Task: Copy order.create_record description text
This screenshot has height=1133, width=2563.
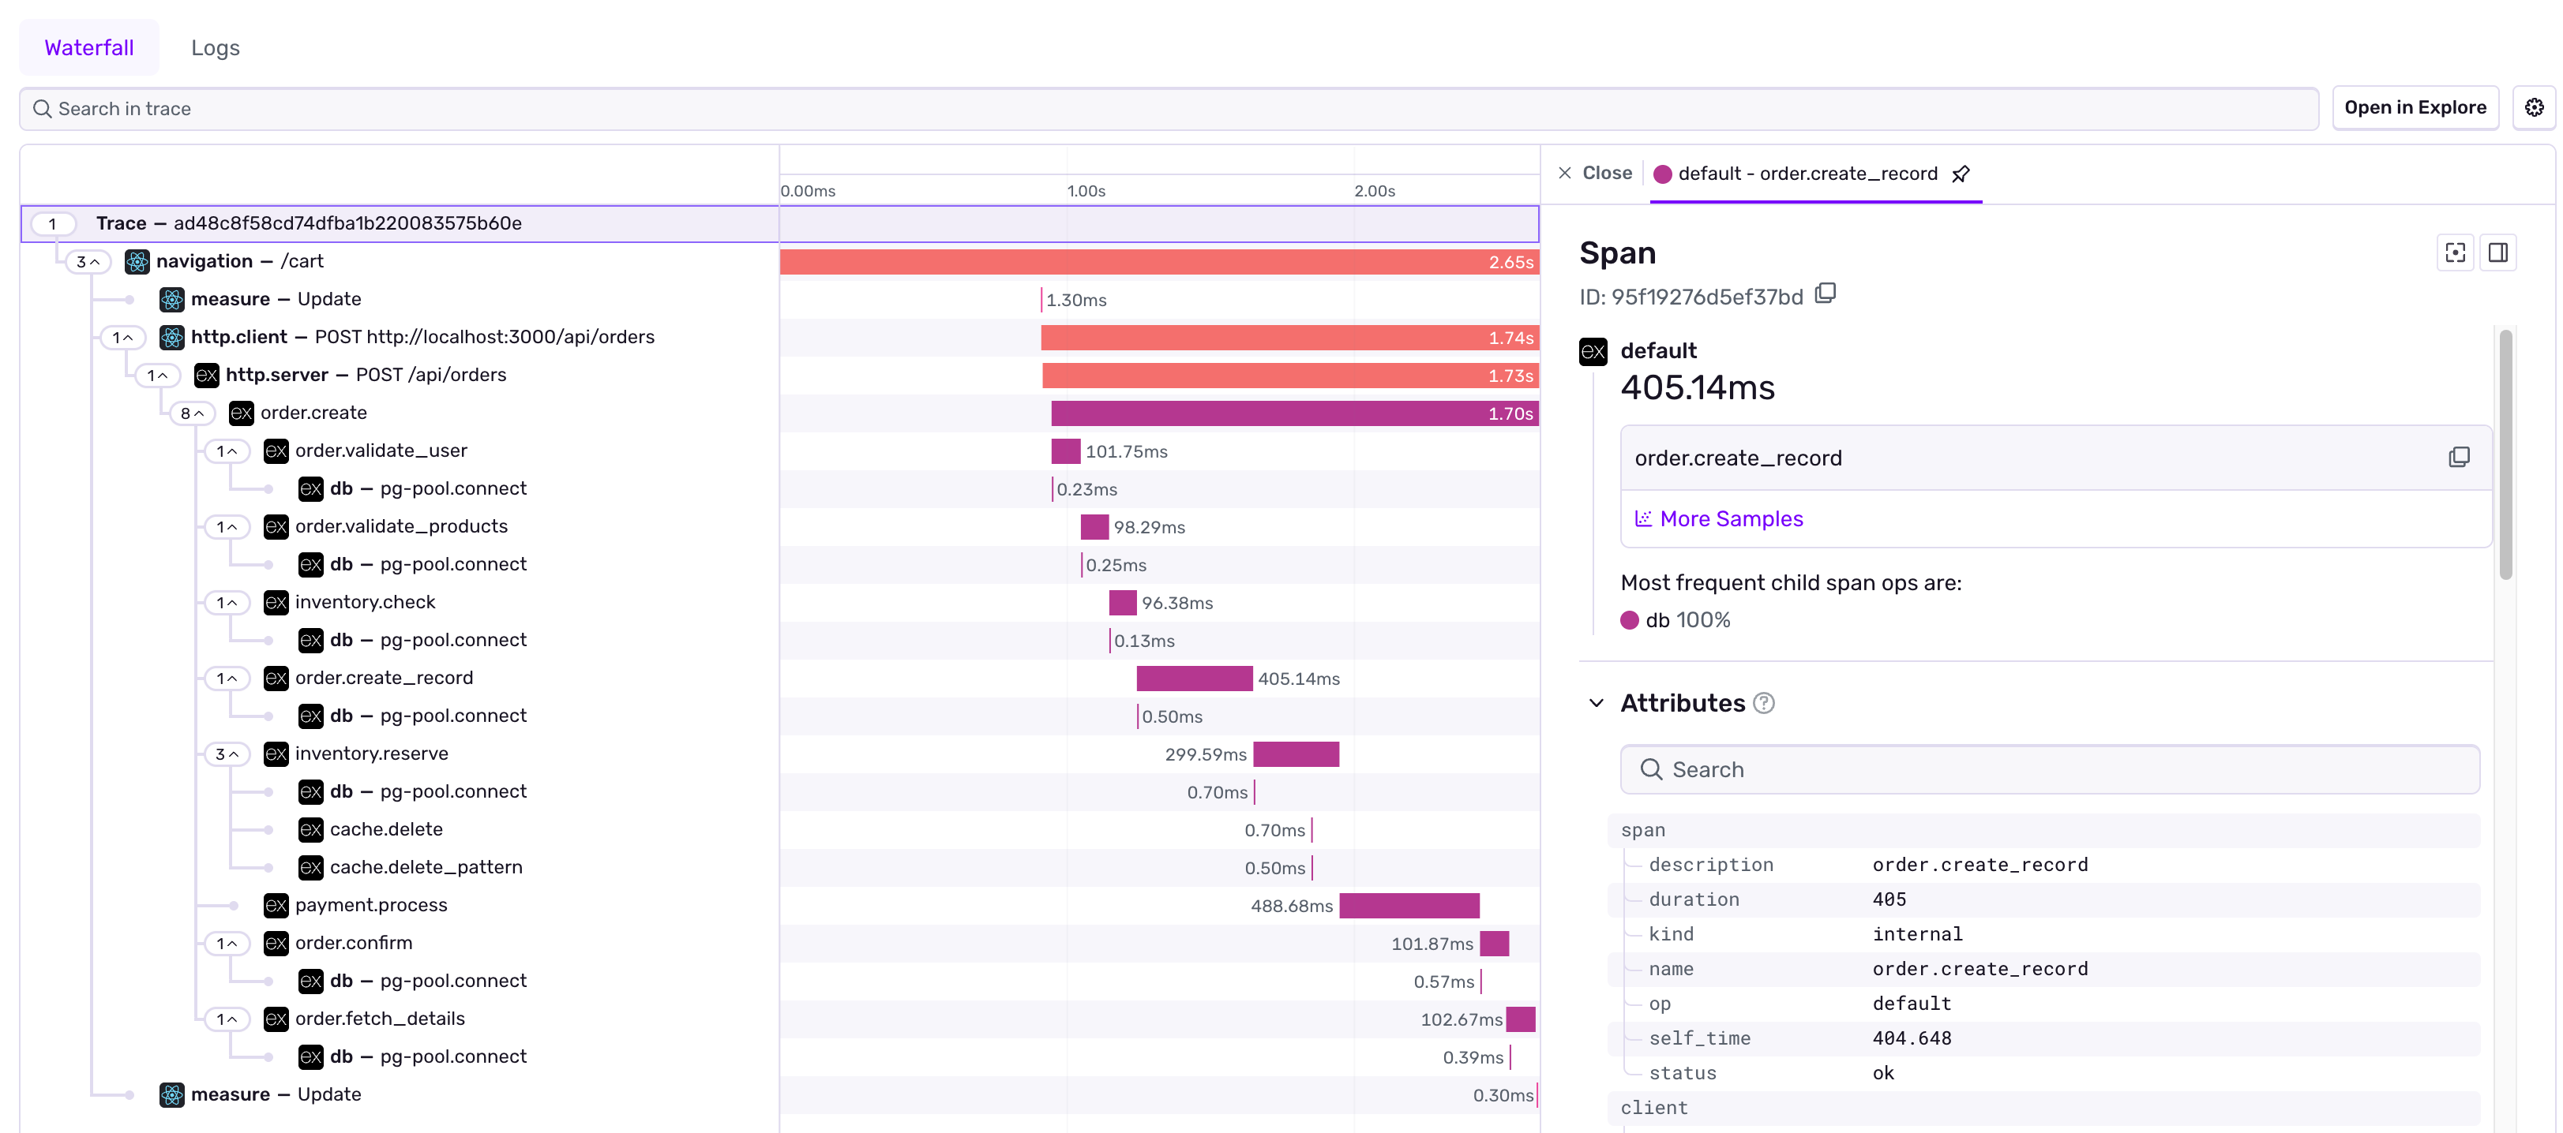Action: [x=2459, y=457]
